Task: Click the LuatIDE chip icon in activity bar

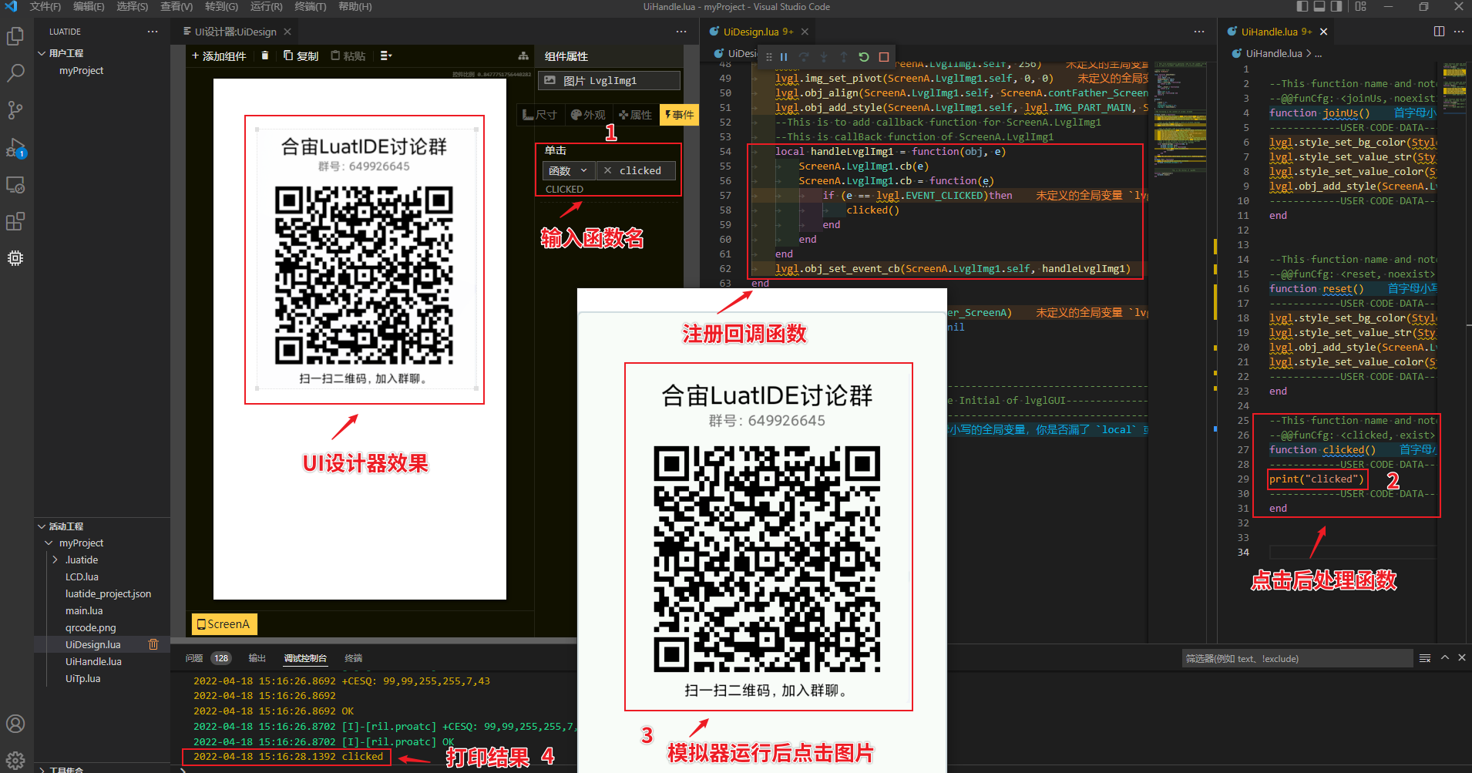Action: pos(15,258)
